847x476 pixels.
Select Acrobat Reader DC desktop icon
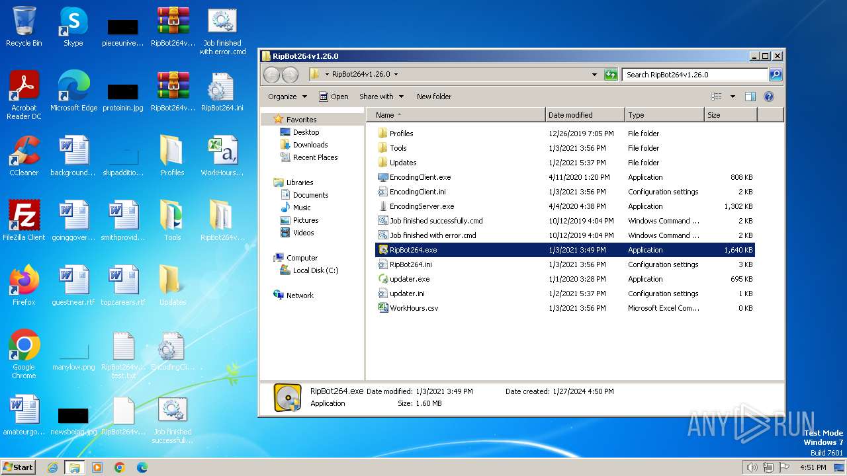(x=24, y=95)
